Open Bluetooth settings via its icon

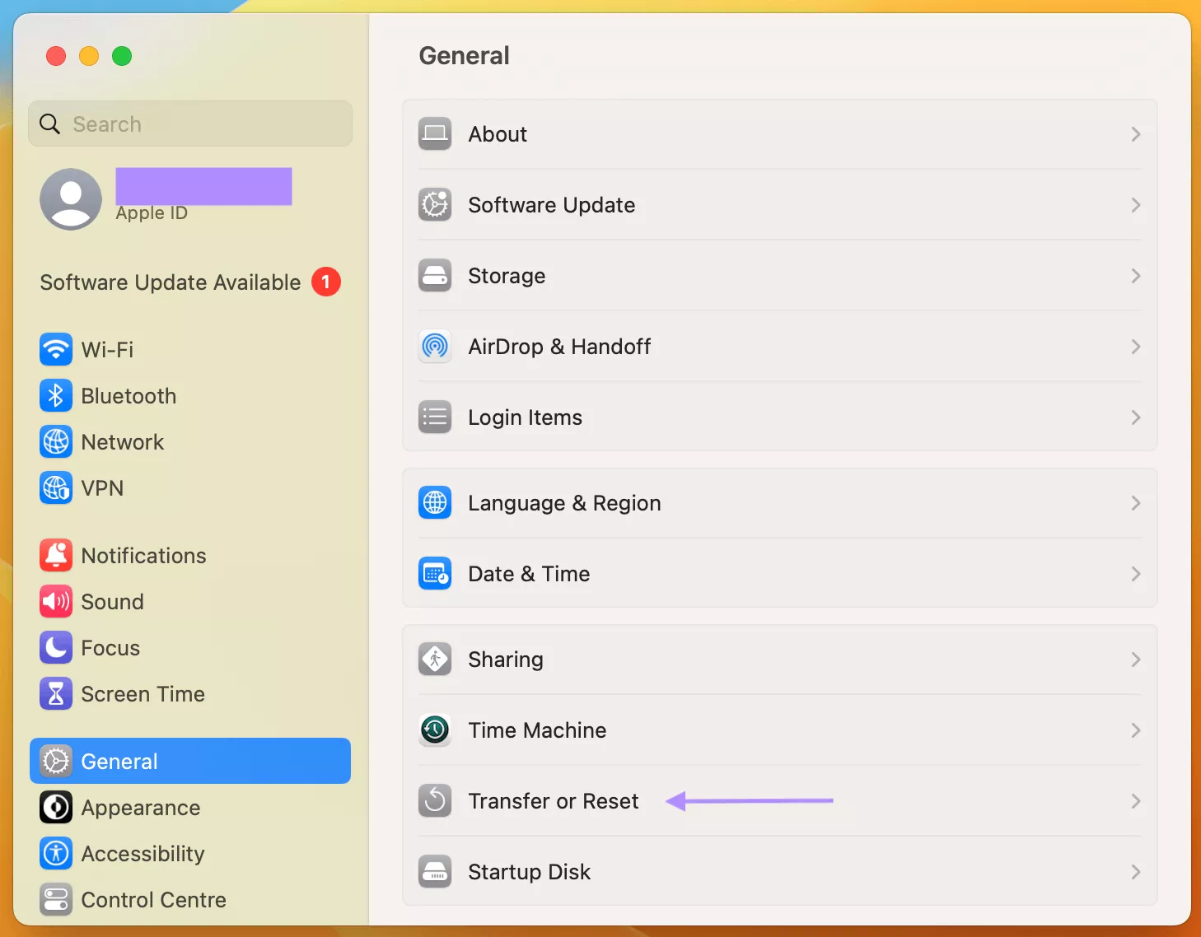pyautogui.click(x=55, y=395)
